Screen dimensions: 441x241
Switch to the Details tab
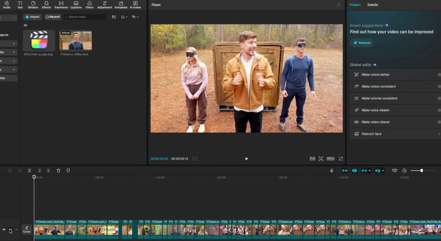pos(373,5)
